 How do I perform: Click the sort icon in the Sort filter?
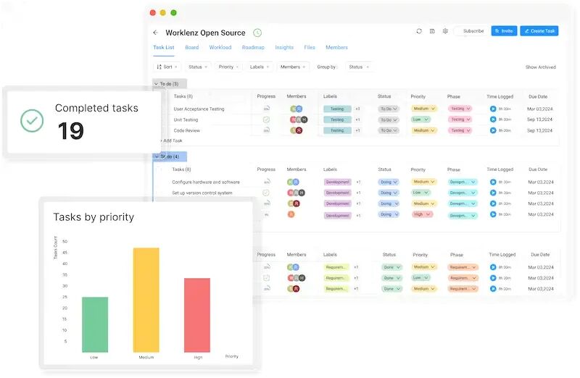pos(159,67)
